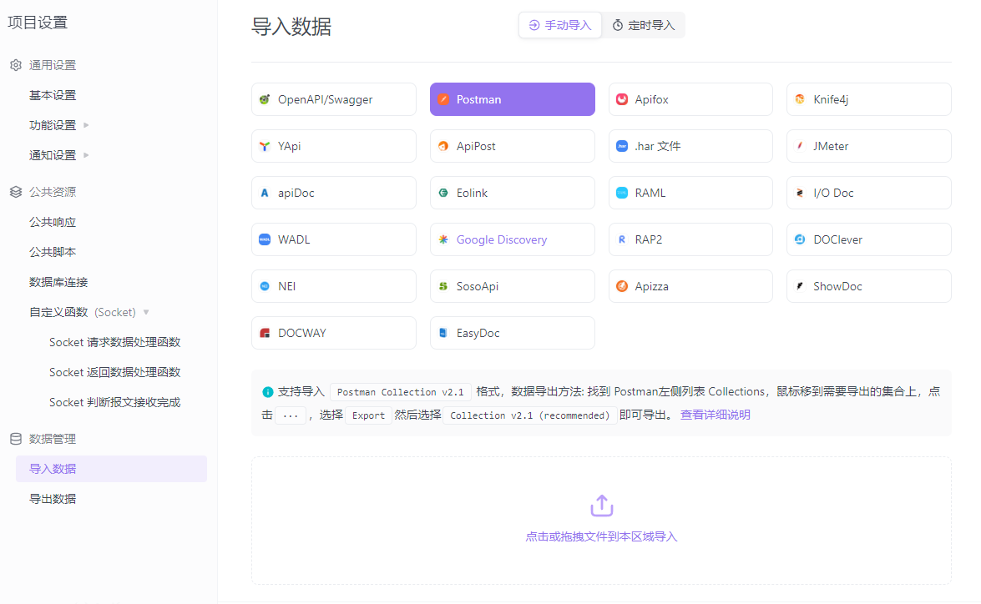Open Socket 判断报文接收完成
The width and height of the screenshot is (981, 604).
pyautogui.click(x=114, y=402)
